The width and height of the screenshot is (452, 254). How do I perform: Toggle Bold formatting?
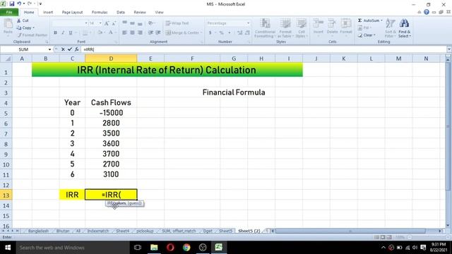point(55,33)
